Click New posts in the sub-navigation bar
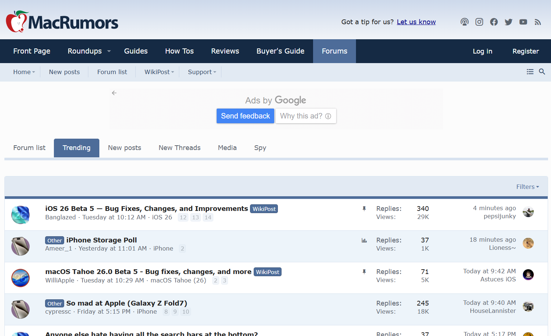The width and height of the screenshot is (551, 336). (x=65, y=72)
